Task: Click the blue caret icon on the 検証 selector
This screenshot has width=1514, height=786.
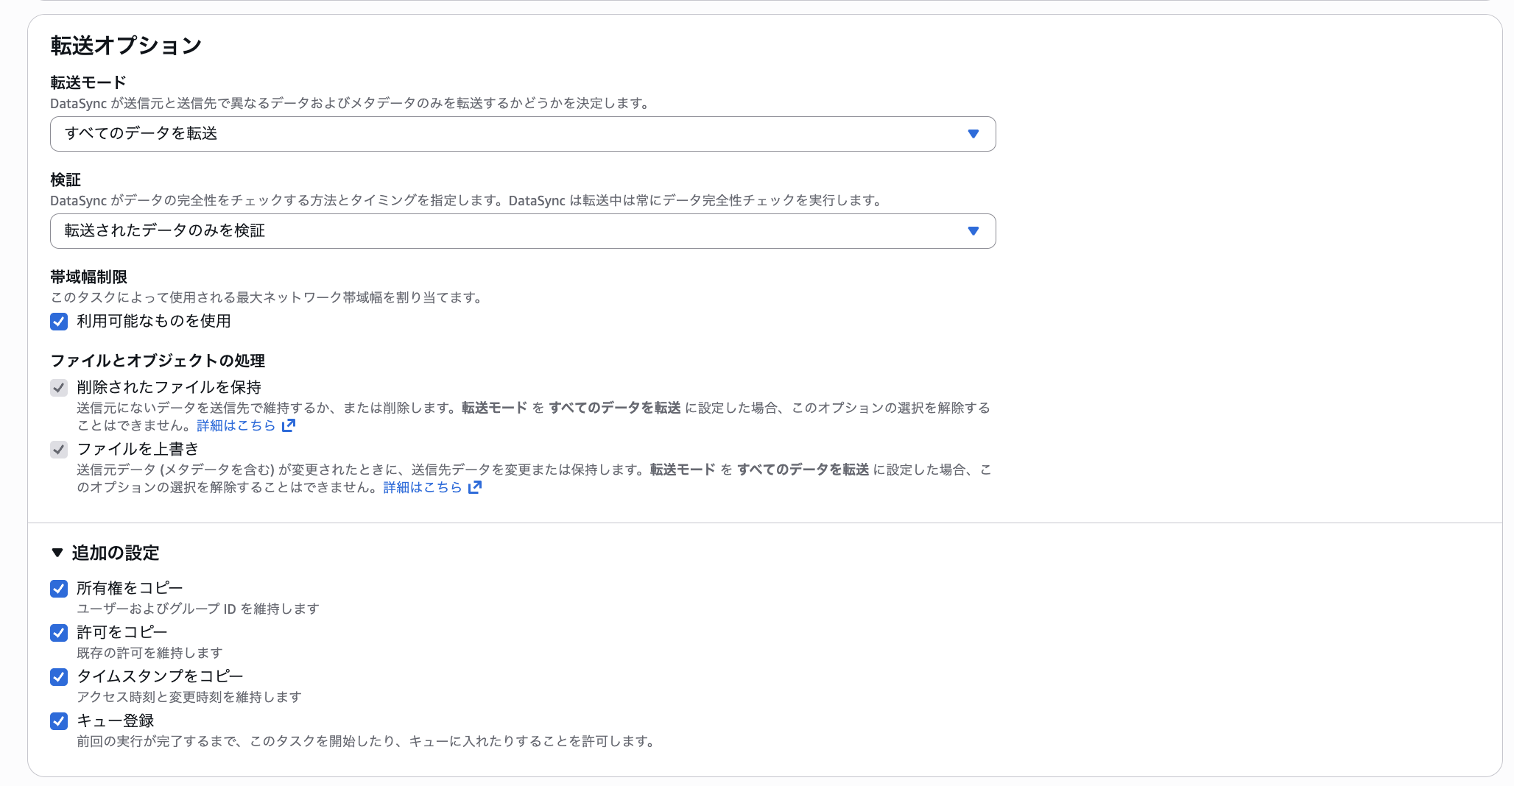Action: (973, 231)
